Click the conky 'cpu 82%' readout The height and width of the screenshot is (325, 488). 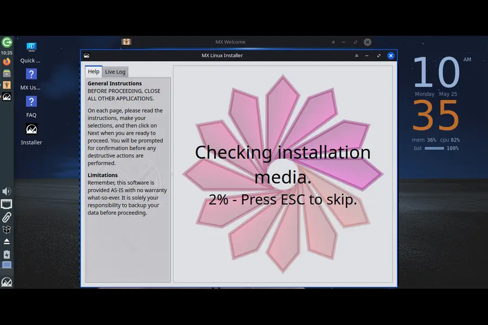pyautogui.click(x=450, y=140)
